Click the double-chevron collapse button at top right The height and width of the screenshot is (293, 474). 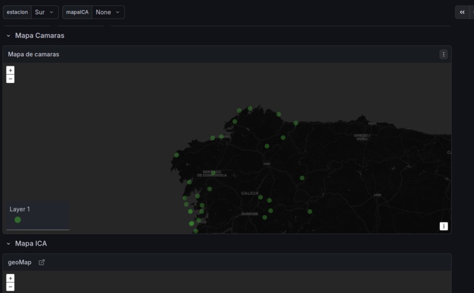462,12
